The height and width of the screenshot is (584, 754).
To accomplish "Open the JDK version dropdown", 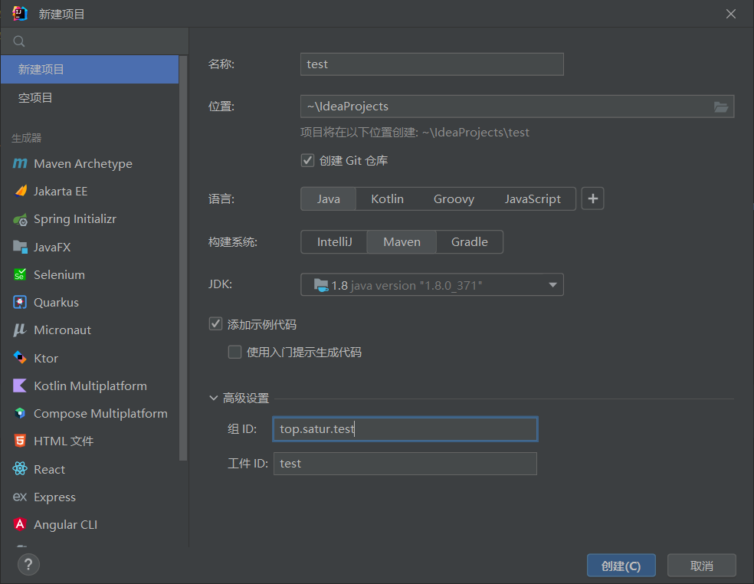I will (552, 285).
